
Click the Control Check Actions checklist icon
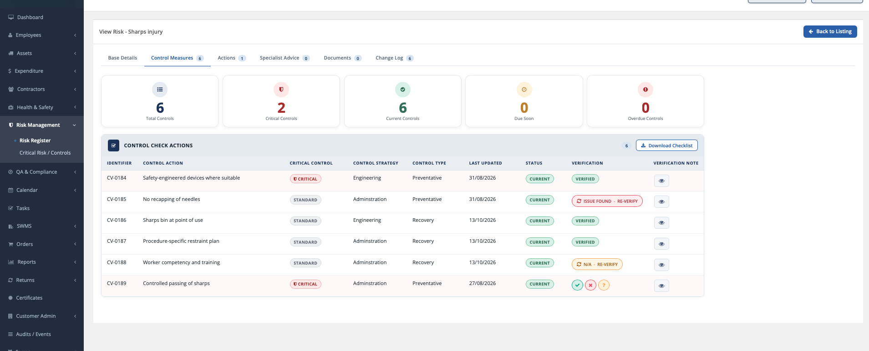(x=114, y=145)
